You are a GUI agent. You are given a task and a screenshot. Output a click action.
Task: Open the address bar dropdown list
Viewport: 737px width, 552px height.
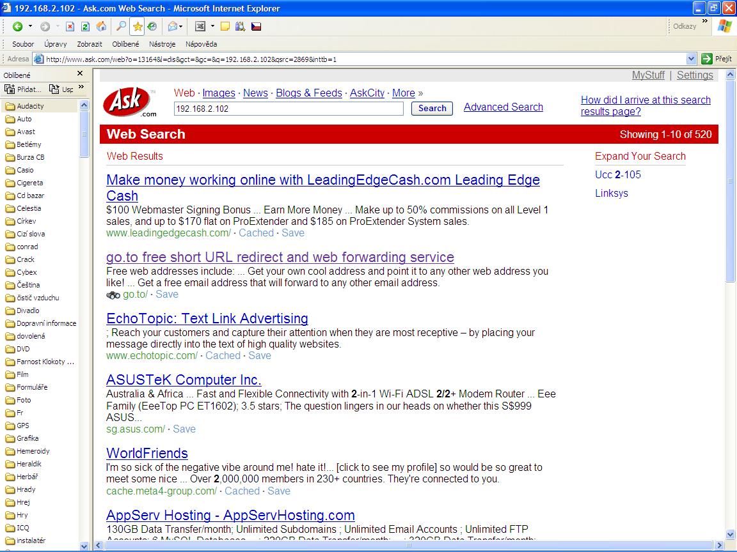(691, 59)
